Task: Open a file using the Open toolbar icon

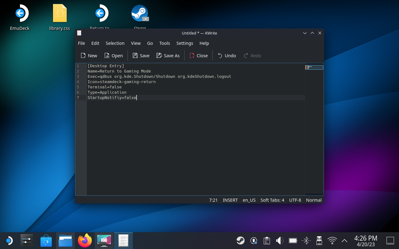Action: coord(113,55)
